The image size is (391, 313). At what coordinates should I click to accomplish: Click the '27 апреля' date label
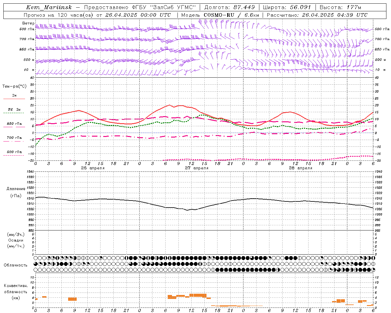pos(197,168)
